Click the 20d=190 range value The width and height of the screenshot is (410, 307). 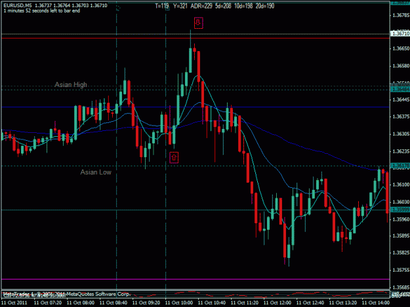(x=265, y=6)
